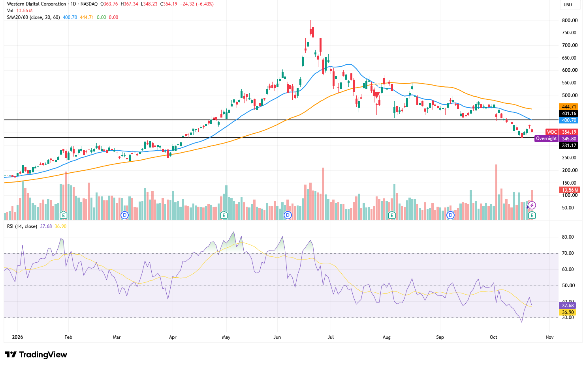The width and height of the screenshot is (585, 366).
Task: Click the purple lightning event icon
Action: click(532, 205)
